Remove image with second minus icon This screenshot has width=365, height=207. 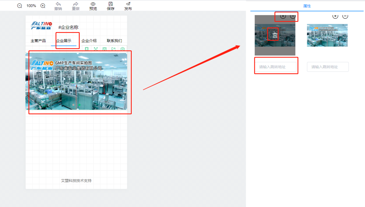[345, 16]
